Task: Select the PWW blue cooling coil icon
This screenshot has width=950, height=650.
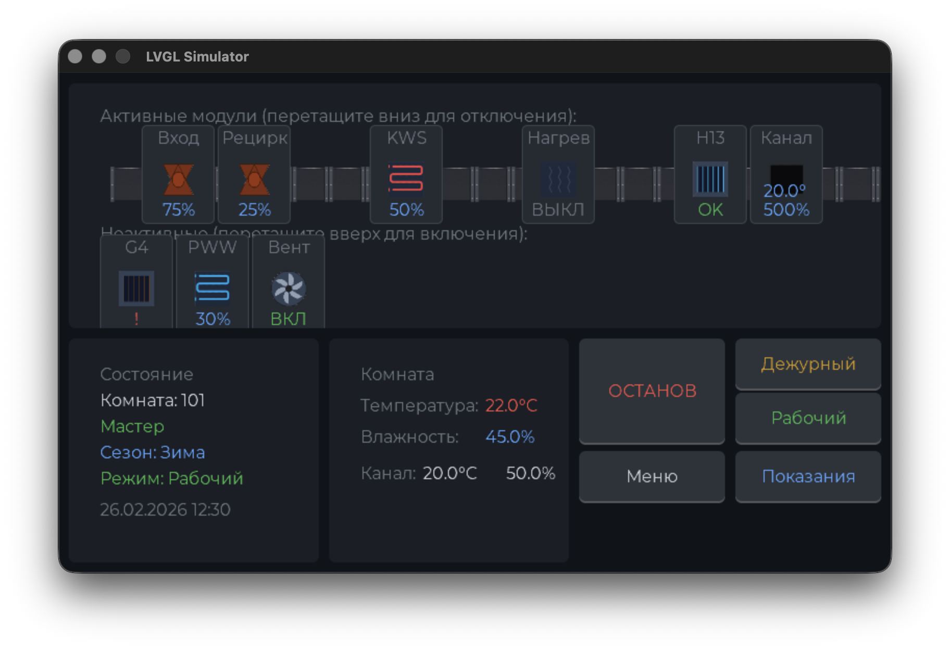Action: (x=212, y=287)
